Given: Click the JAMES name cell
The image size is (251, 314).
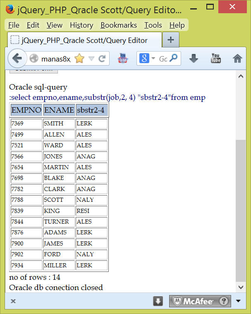Looking at the screenshot, I should (x=59, y=243).
